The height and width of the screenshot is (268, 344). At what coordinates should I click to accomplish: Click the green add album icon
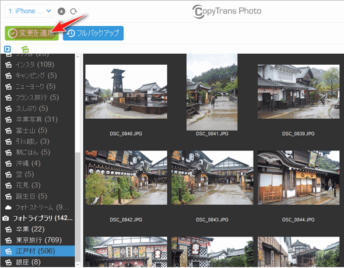click(x=25, y=49)
